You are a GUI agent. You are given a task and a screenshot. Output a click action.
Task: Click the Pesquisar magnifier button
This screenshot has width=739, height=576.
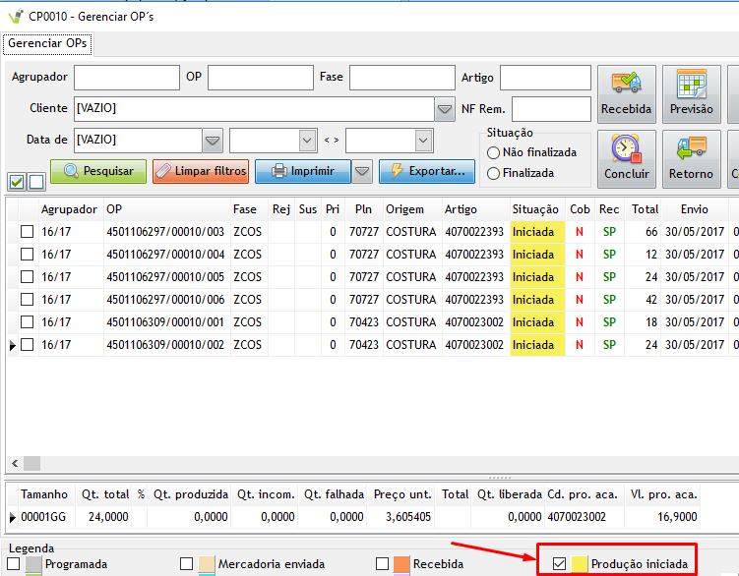98,171
